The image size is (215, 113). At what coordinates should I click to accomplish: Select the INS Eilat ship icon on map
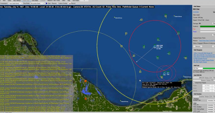coord(155,46)
